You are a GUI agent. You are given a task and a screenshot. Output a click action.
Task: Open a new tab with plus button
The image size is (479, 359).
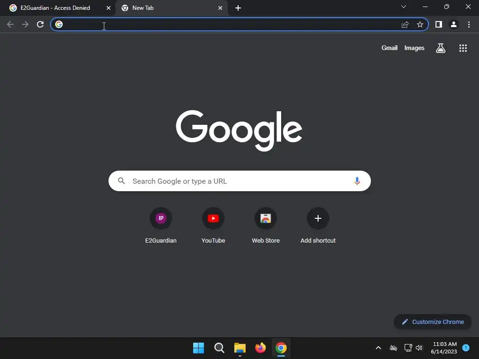238,8
